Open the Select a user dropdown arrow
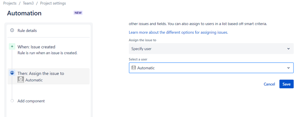Viewport: 298px width, 117px height. coord(288,68)
